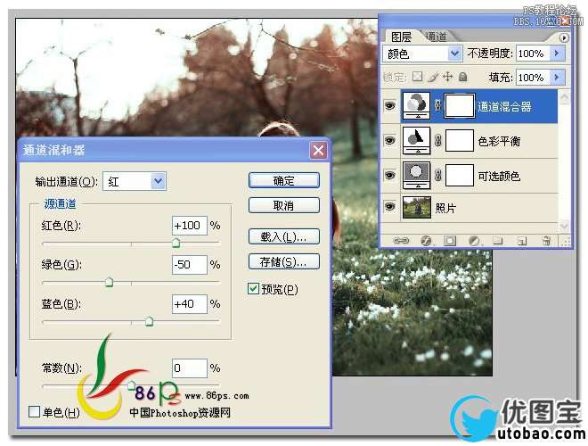Hide the 可选颜色 layer
The width and height of the screenshot is (588, 446).
(x=390, y=175)
